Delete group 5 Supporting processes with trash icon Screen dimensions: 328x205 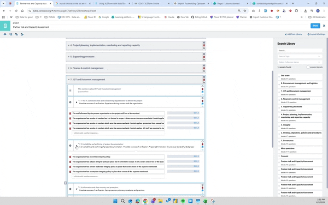[x=204, y=57]
